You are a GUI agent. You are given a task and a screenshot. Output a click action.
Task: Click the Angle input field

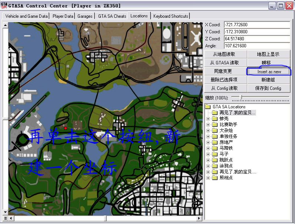(x=257, y=45)
